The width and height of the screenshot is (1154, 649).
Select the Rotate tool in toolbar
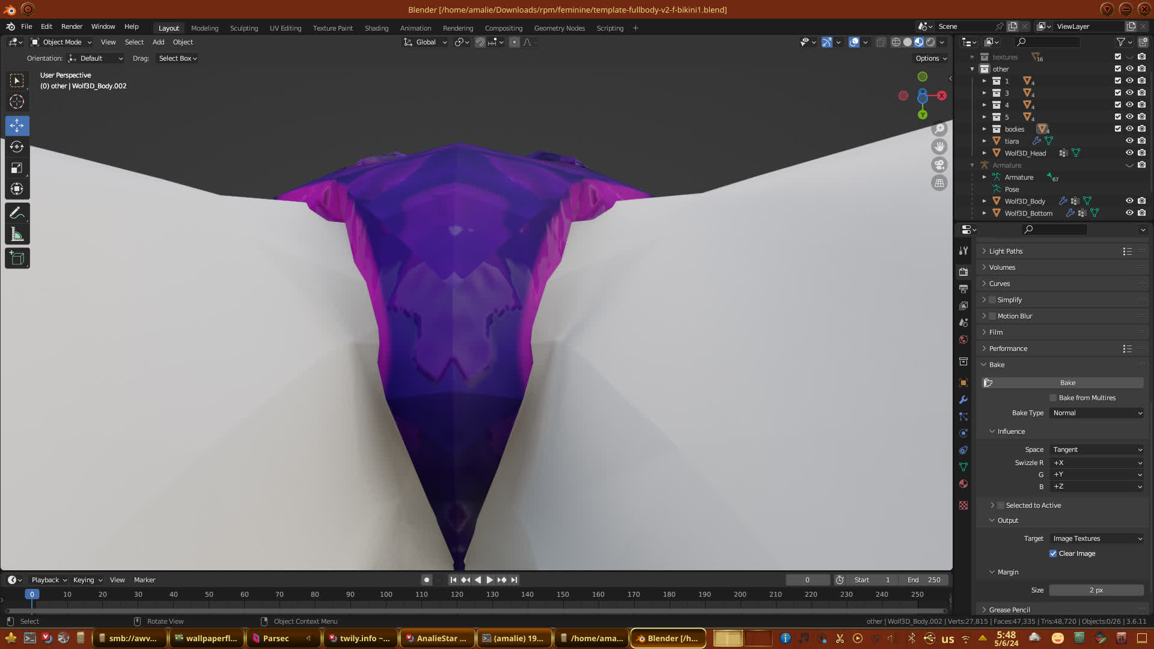17,147
